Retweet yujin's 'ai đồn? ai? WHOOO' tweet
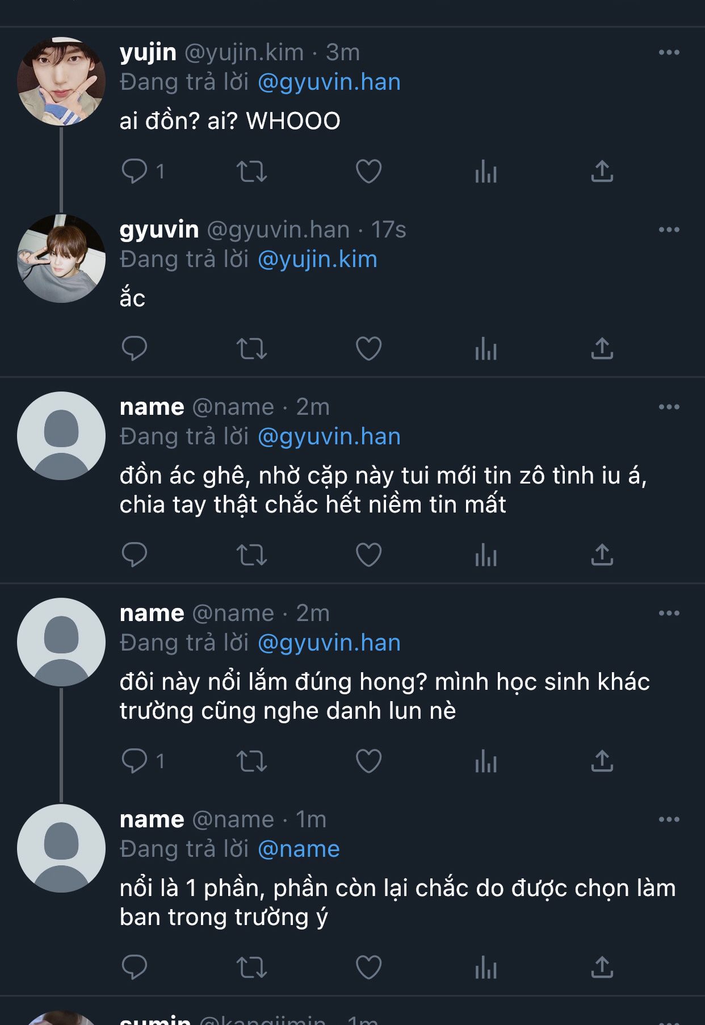The image size is (705, 1025). [251, 171]
